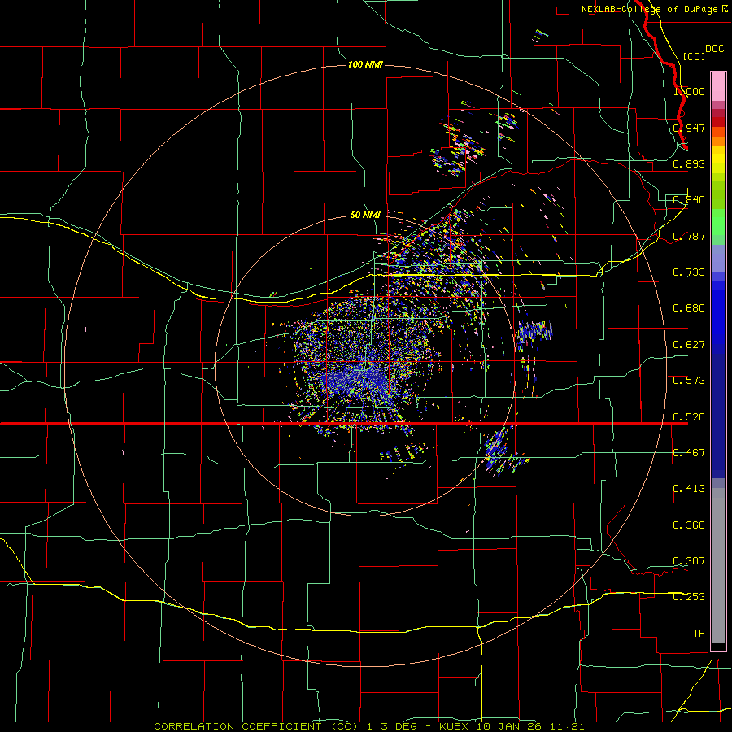Click the 0.413 scale value
The image size is (732, 732).
(x=689, y=489)
